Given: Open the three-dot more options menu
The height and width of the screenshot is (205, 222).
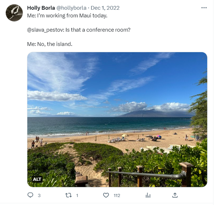Looking at the screenshot, I should tap(204, 8).
